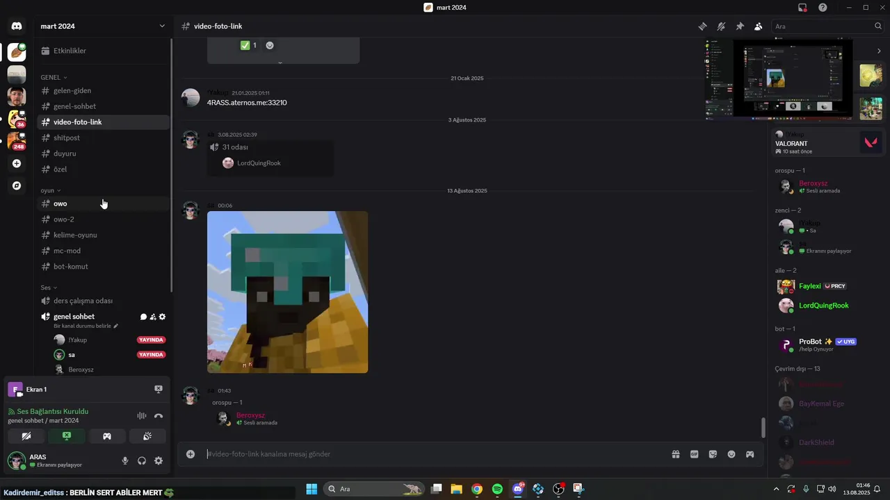Open the Minecraft image attachment
Screen dimensions: 890x500
click(x=288, y=292)
